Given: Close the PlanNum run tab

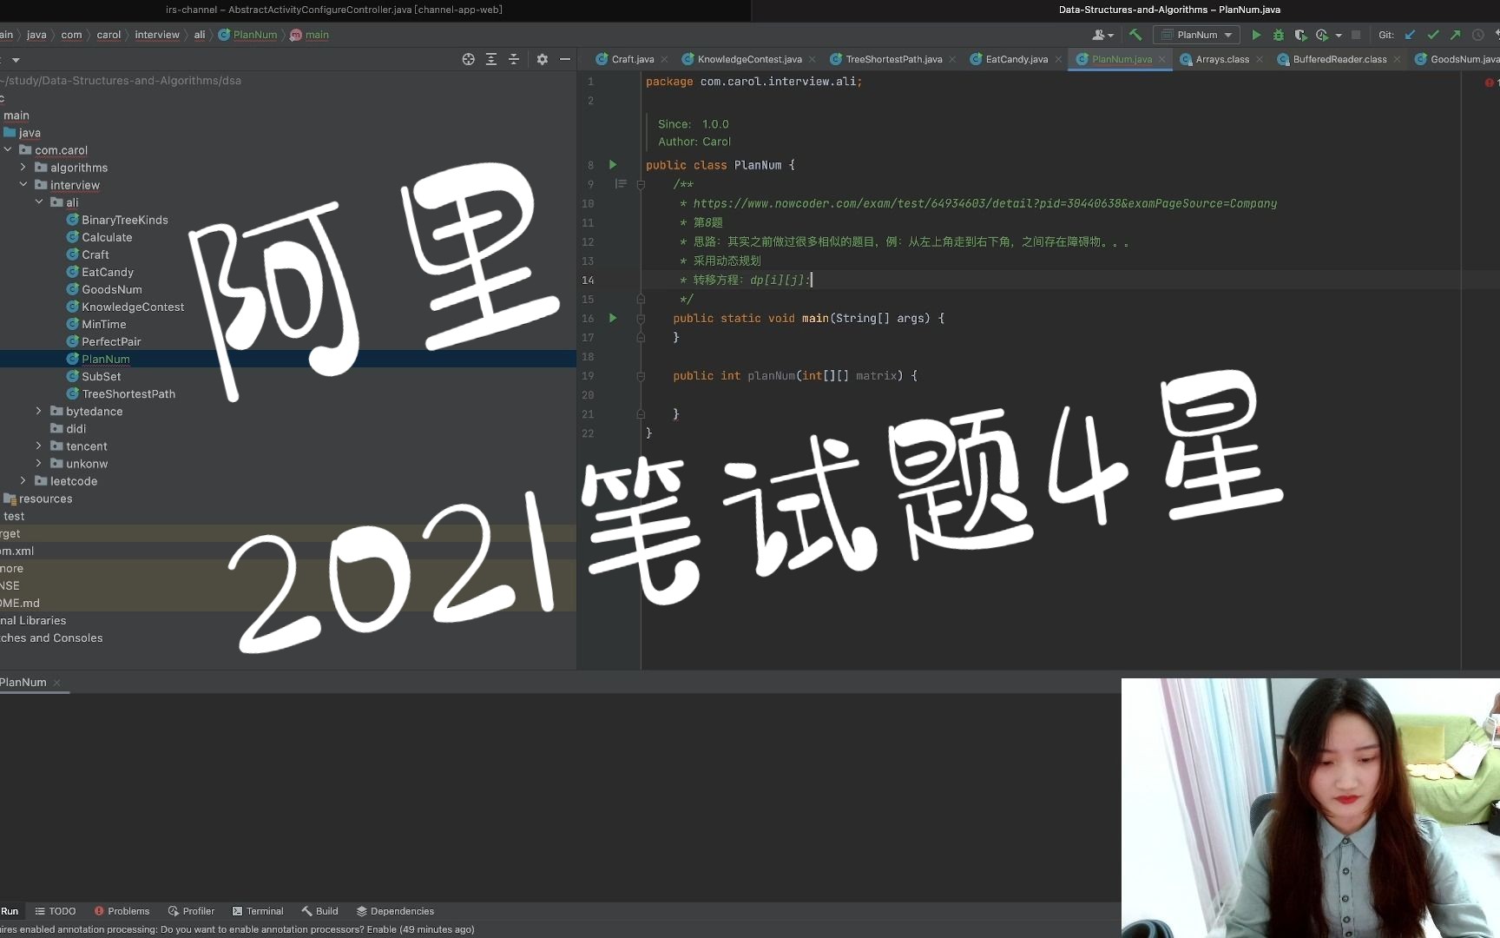Looking at the screenshot, I should tap(57, 683).
